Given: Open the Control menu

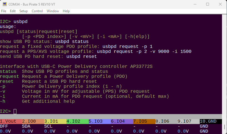Looking at the screenshot, I should tap(37, 11).
